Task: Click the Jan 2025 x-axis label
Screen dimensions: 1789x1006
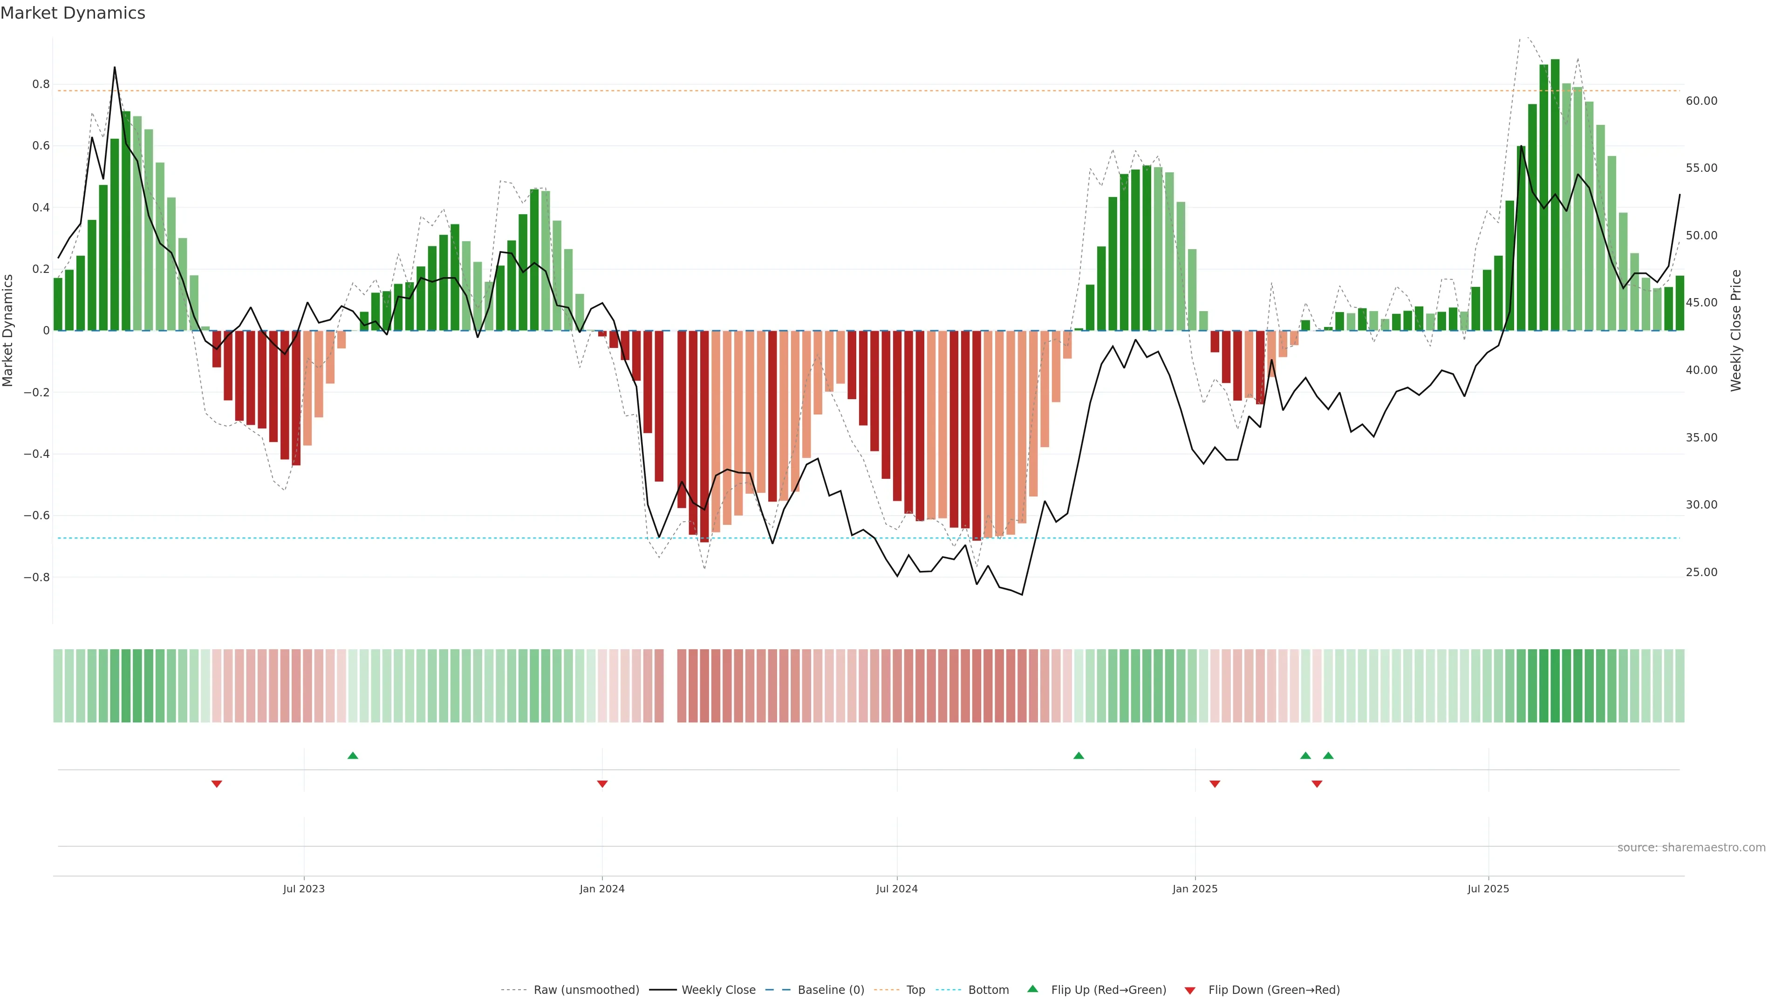Action: click(1195, 889)
